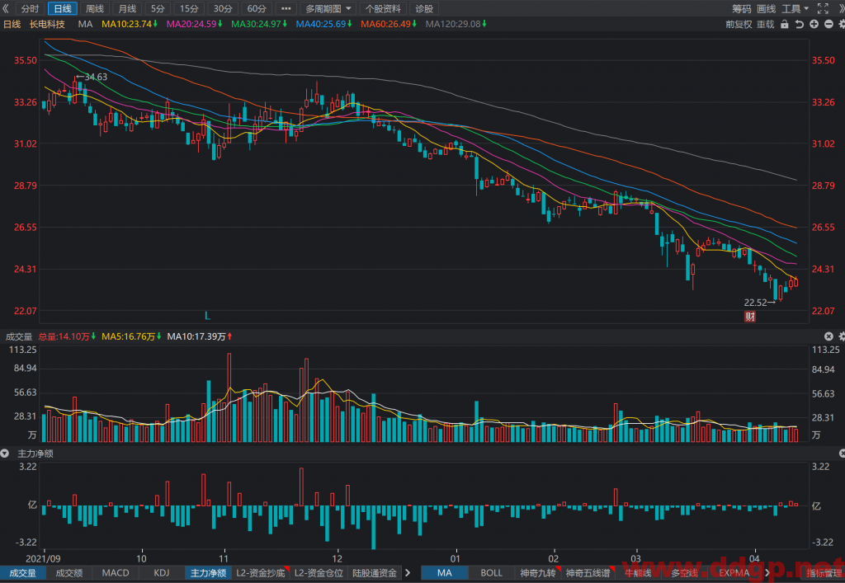This screenshot has height=583, width=845.
Task: Click the MA10:17.39万 volume legend
Action: pos(200,336)
